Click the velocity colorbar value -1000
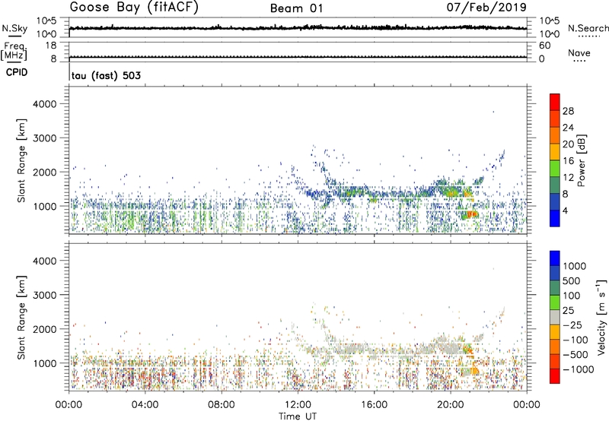The width and height of the screenshot is (609, 421). coord(578,369)
